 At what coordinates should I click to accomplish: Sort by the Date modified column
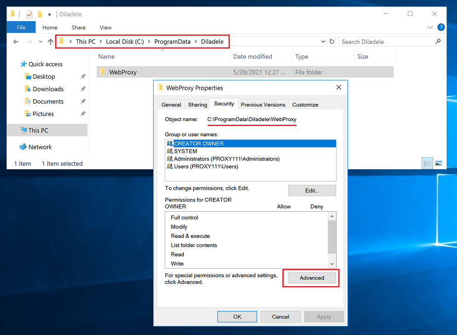coord(261,56)
